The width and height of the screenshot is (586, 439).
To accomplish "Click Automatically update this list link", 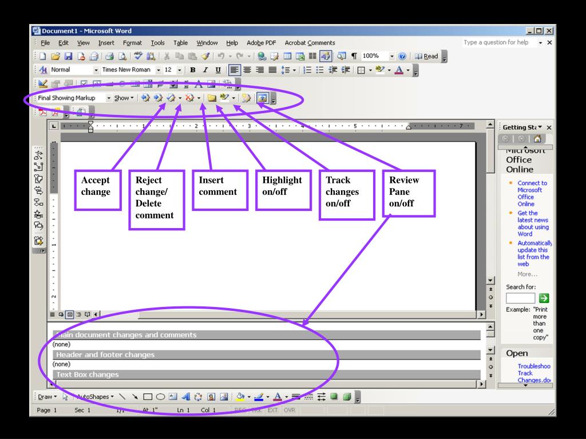I will pos(534,253).
